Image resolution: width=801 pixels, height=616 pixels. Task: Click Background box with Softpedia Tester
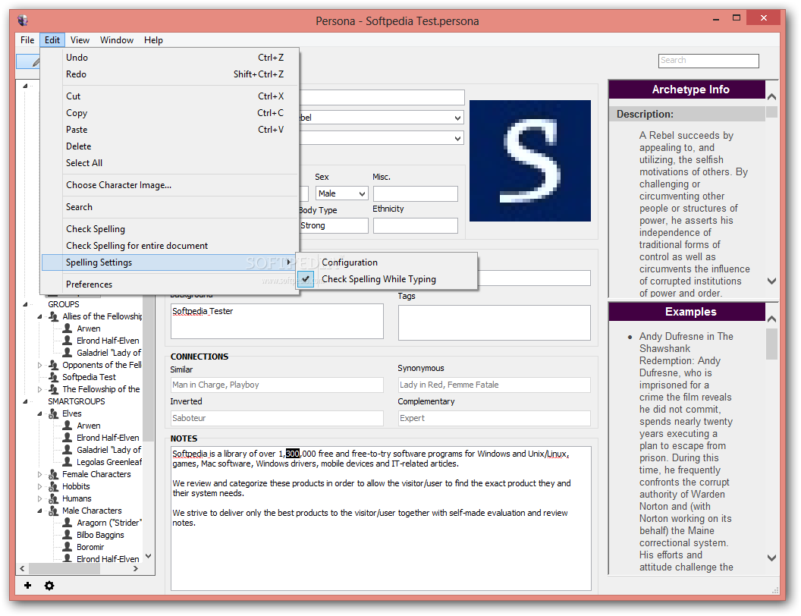pos(277,322)
